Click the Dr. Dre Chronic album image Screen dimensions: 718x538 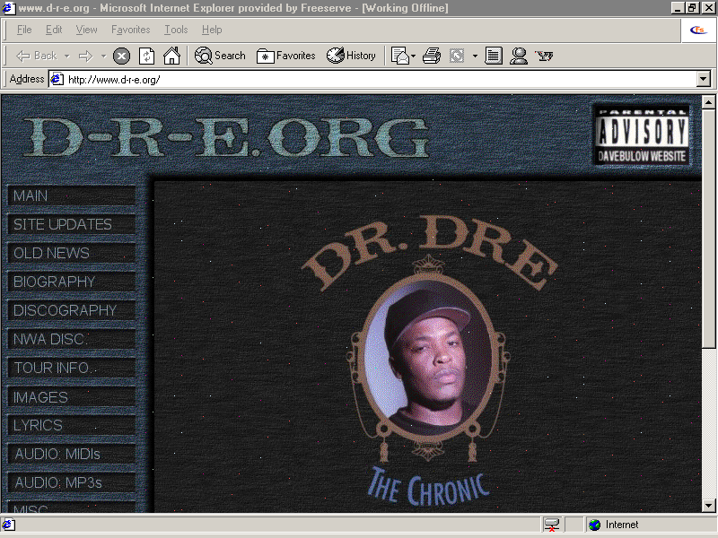pos(428,361)
